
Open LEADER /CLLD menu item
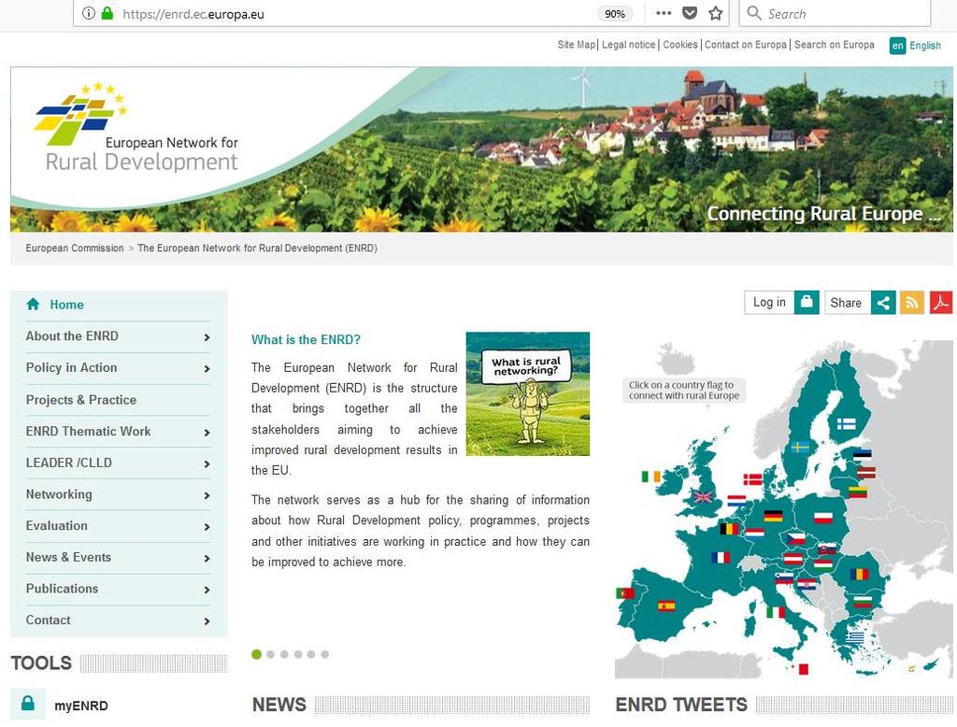click(68, 463)
